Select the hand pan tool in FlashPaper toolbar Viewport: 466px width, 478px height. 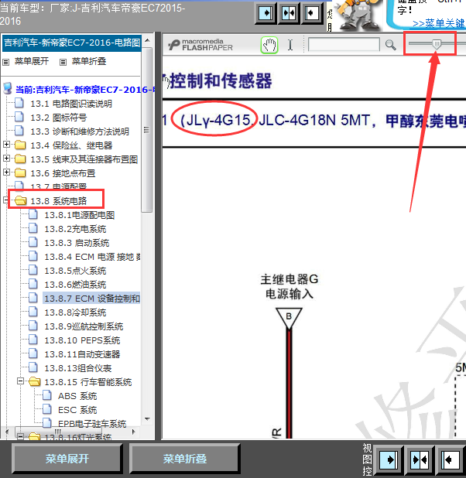(269, 45)
